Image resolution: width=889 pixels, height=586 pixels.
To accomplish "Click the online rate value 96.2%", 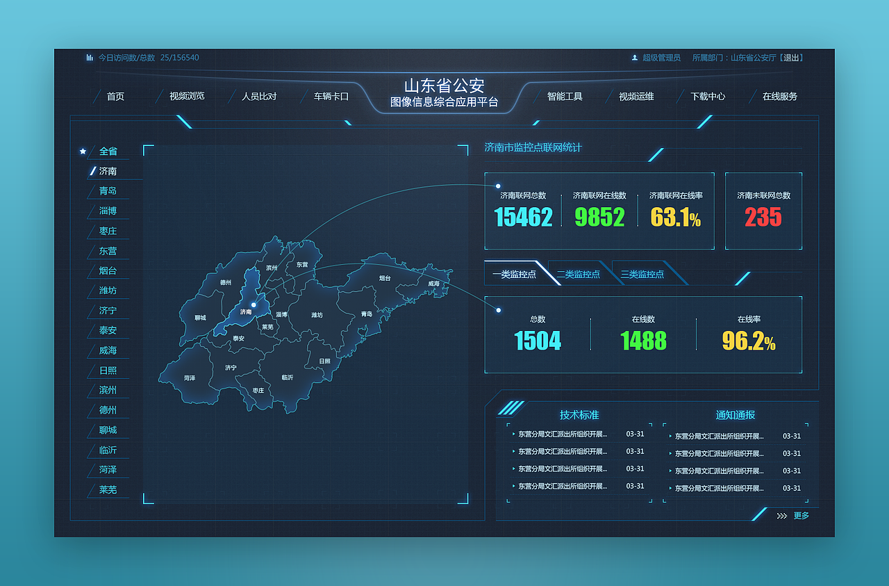I will click(749, 341).
